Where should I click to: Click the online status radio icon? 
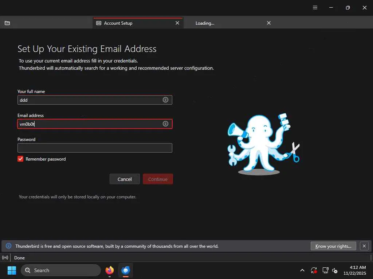5,258
